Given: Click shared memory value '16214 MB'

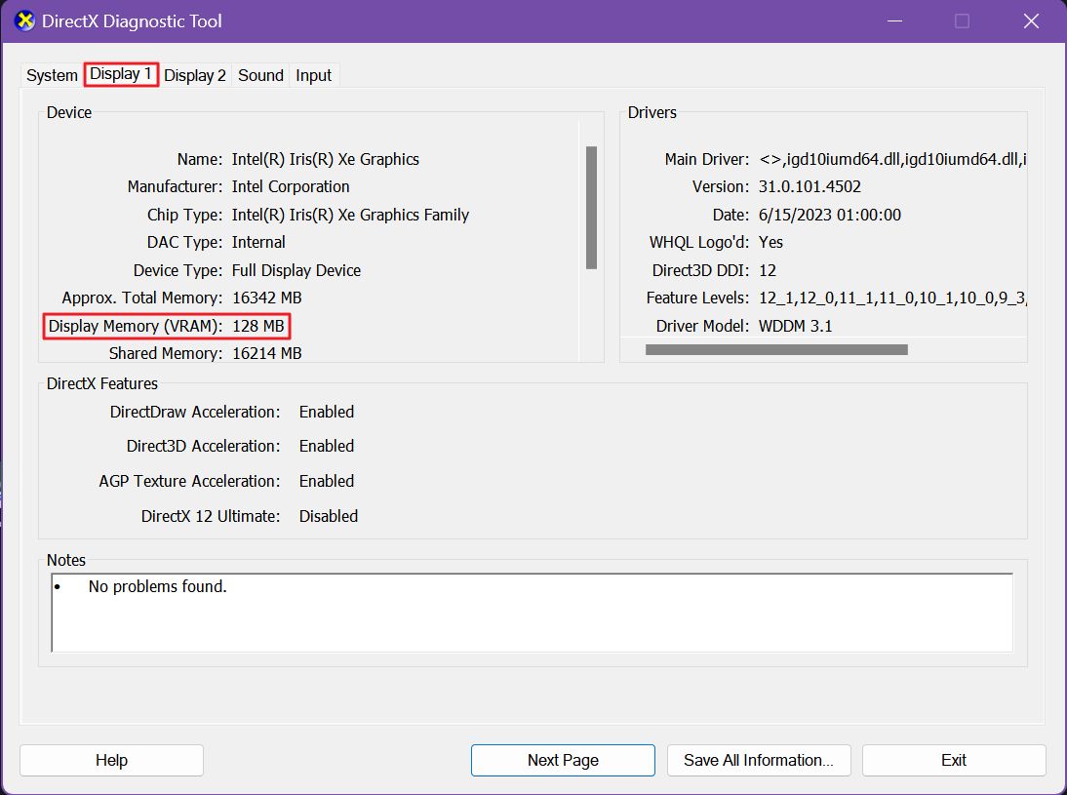Looking at the screenshot, I should [267, 353].
